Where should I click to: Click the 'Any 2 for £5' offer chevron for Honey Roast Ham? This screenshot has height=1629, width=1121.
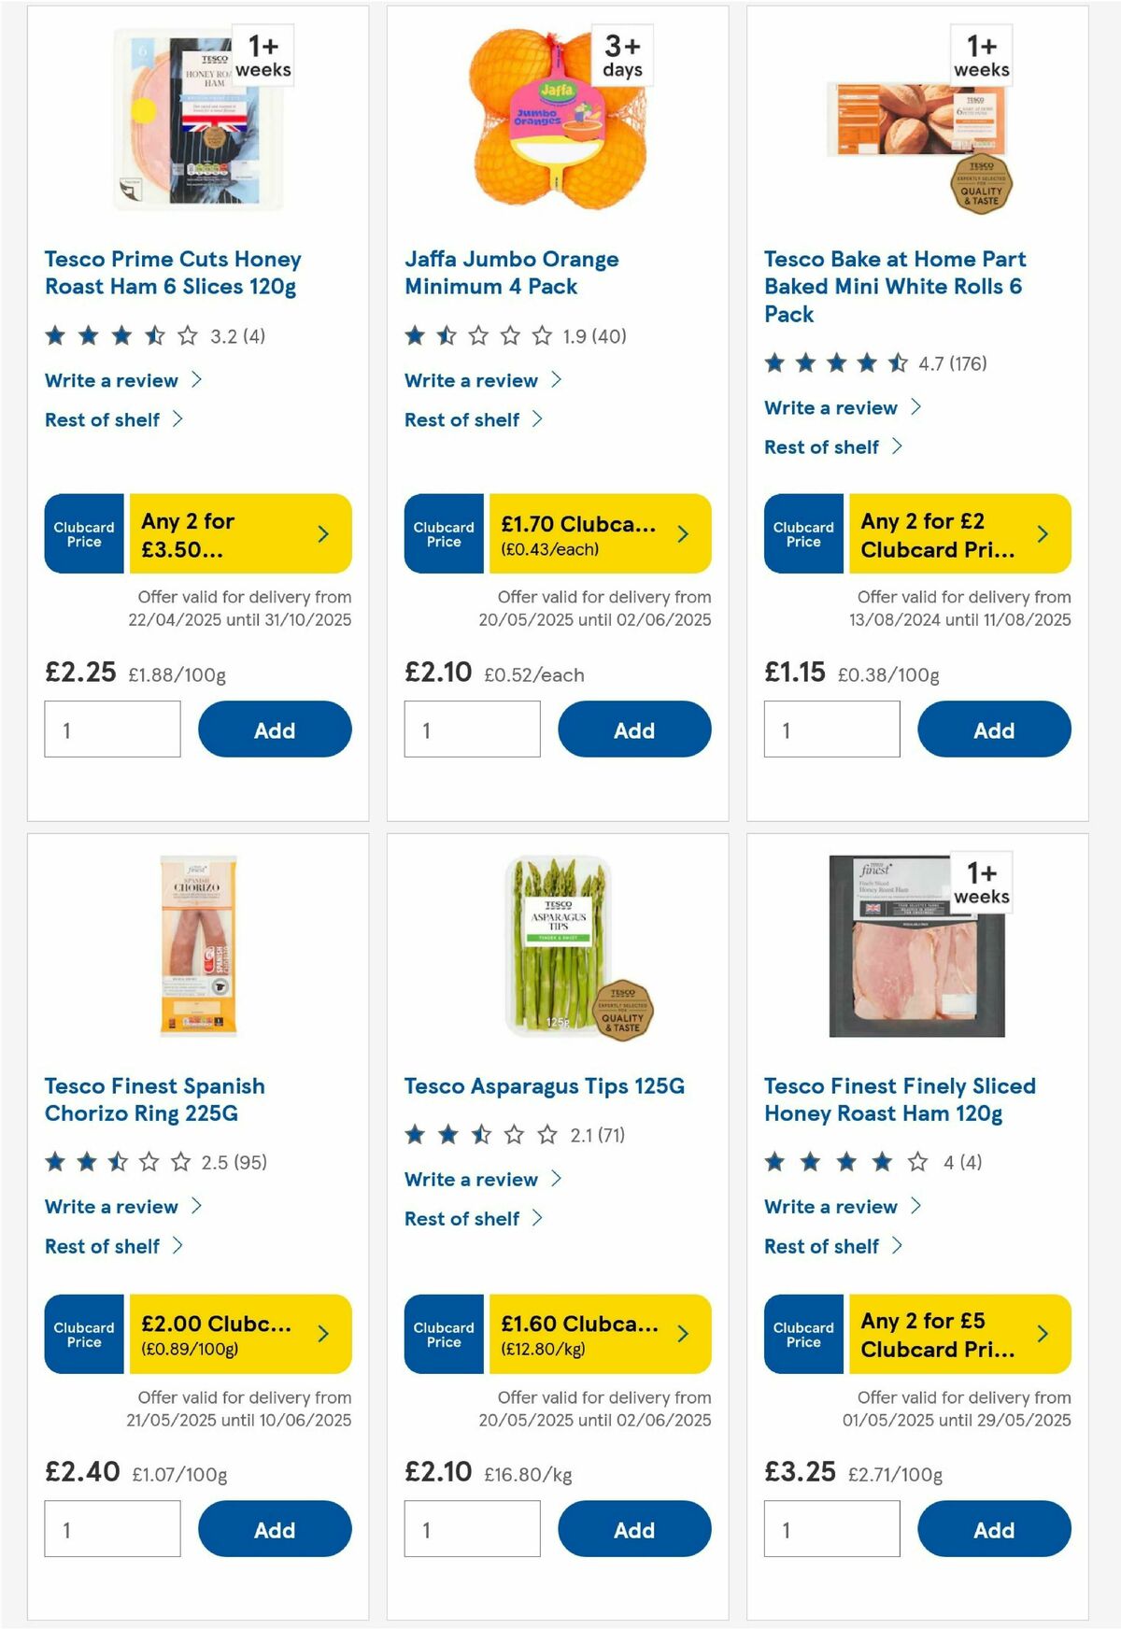pos(1042,1335)
